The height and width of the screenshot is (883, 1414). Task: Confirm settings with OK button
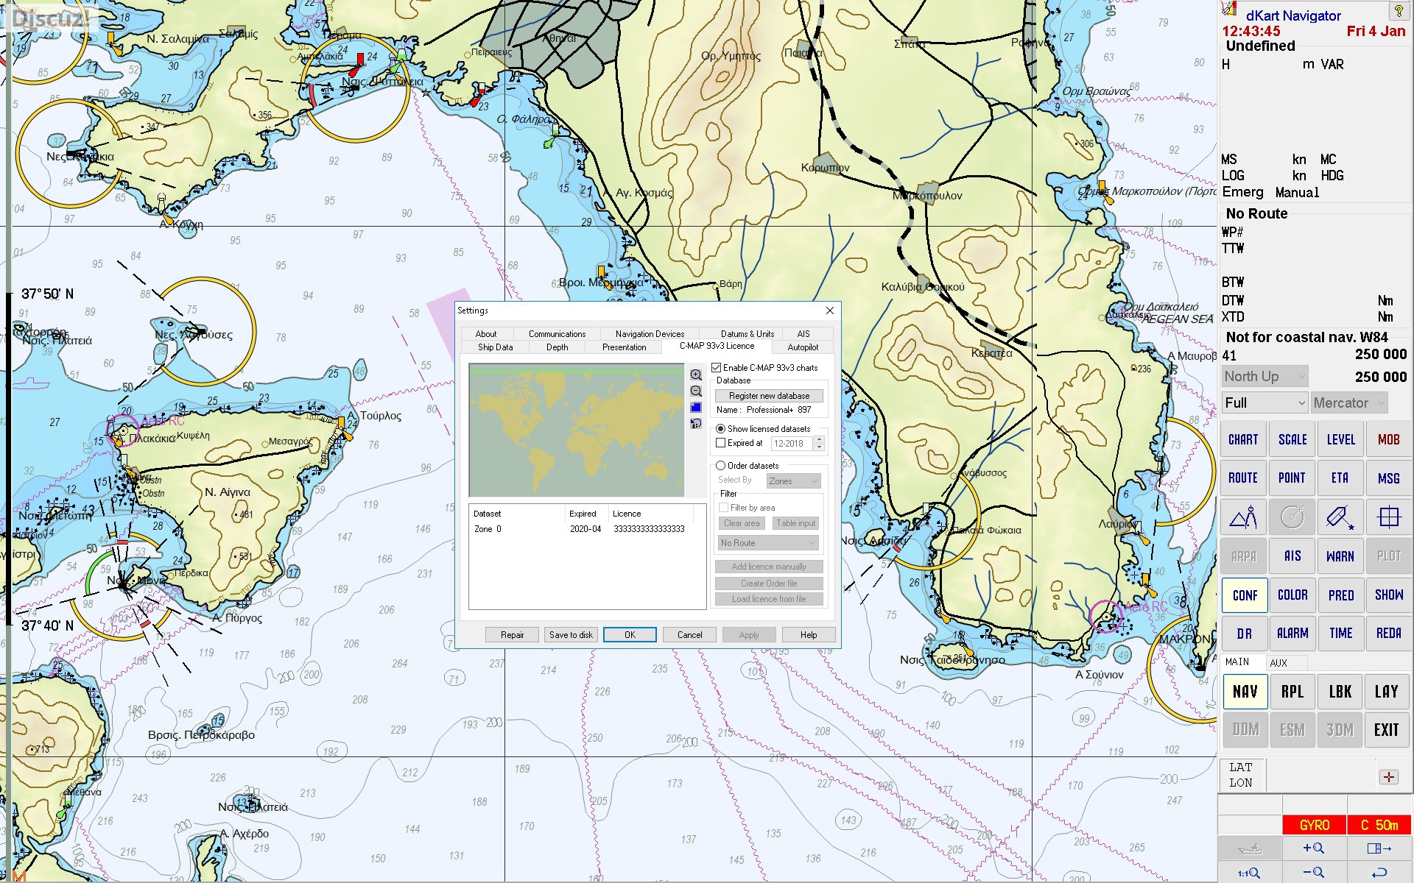coord(630,635)
